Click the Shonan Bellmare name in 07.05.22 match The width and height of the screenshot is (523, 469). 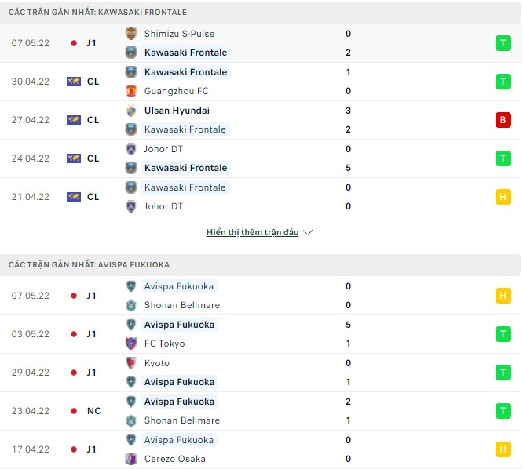[x=181, y=305]
